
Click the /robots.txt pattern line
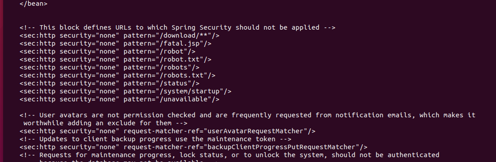[x=117, y=75]
